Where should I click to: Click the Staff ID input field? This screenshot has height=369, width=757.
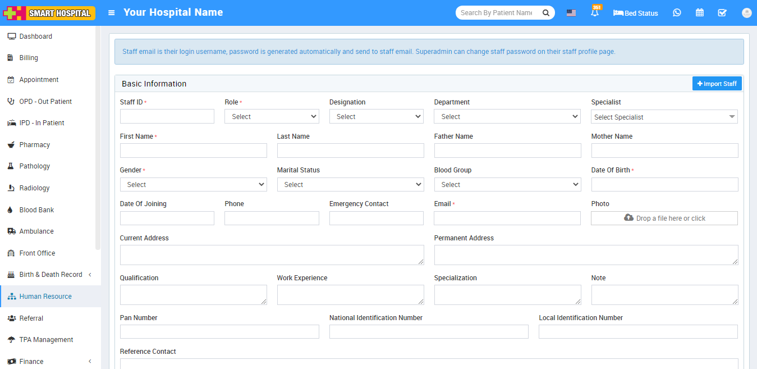[167, 116]
